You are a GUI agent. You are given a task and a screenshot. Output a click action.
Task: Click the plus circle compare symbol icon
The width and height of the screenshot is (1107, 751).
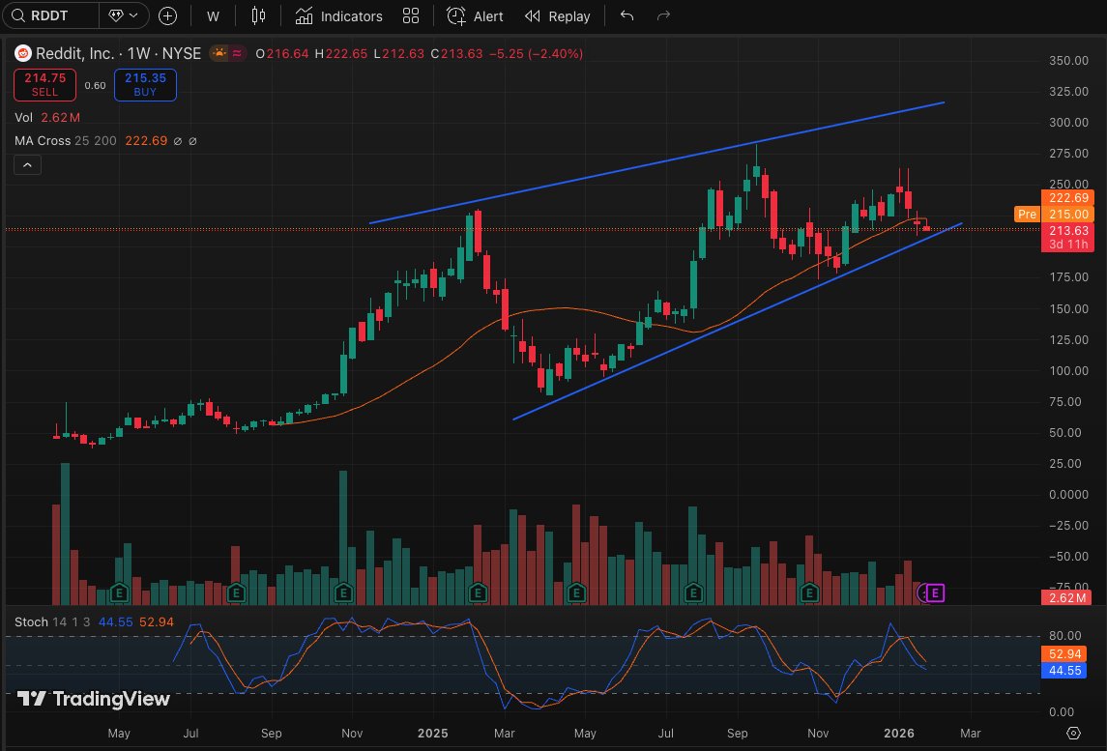click(167, 15)
